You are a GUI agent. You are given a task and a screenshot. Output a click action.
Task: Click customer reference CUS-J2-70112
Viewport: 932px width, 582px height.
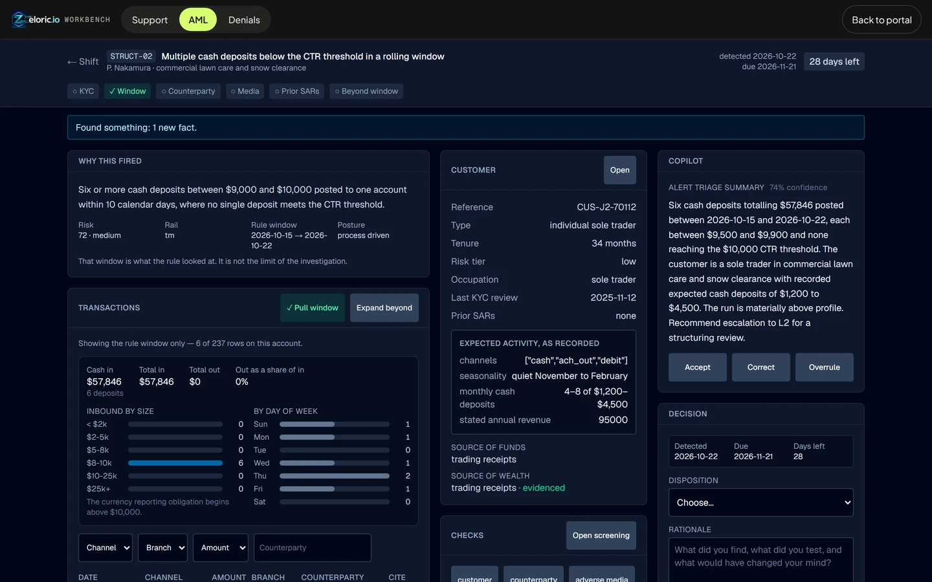point(606,207)
